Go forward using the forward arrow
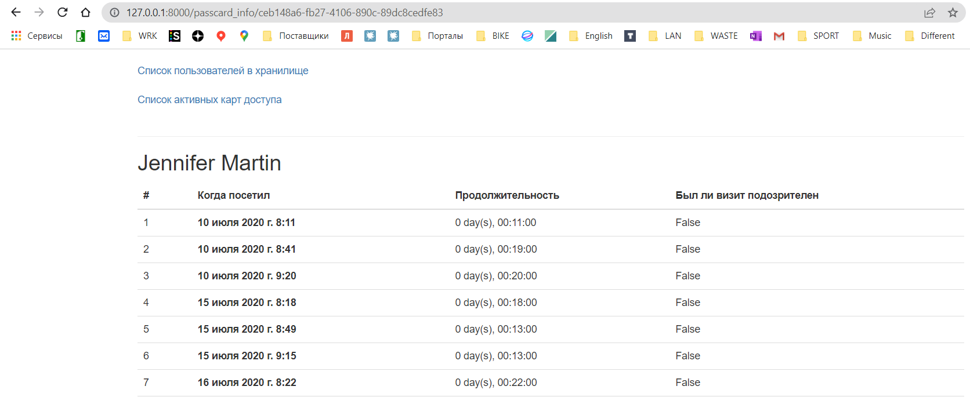This screenshot has height=397, width=970. pos(39,12)
